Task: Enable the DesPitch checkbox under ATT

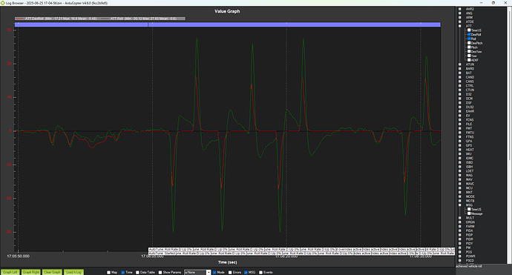Action: 469,43
